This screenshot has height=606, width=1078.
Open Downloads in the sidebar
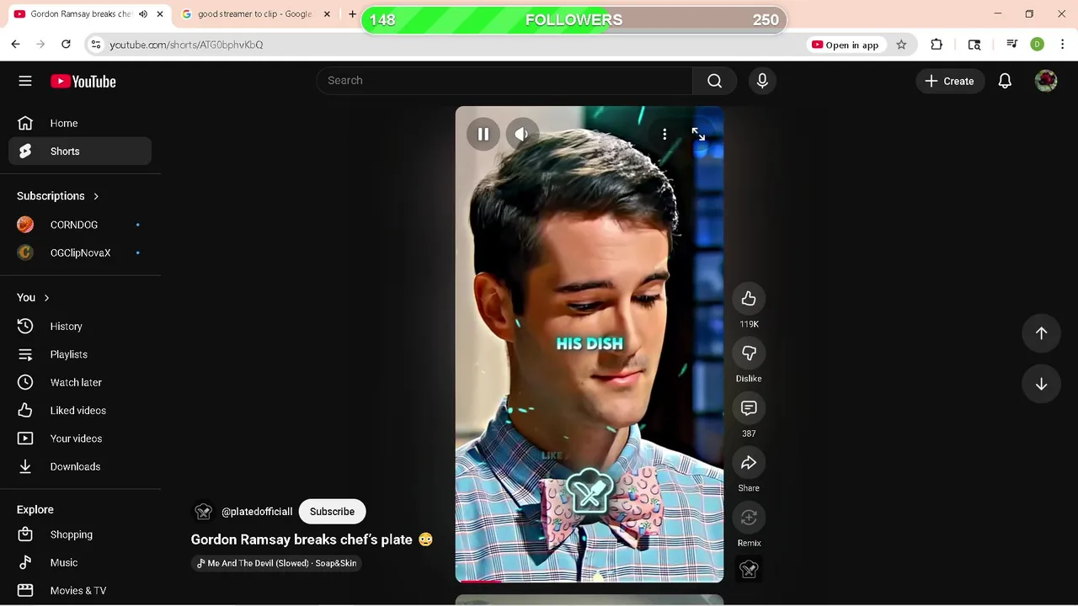point(80,466)
